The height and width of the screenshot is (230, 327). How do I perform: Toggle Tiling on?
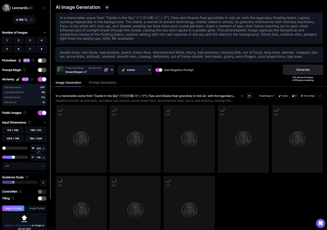click(x=42, y=198)
